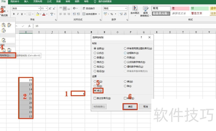
Task: Open 条件格式 conditional formatting
Action: click(x=135, y=11)
